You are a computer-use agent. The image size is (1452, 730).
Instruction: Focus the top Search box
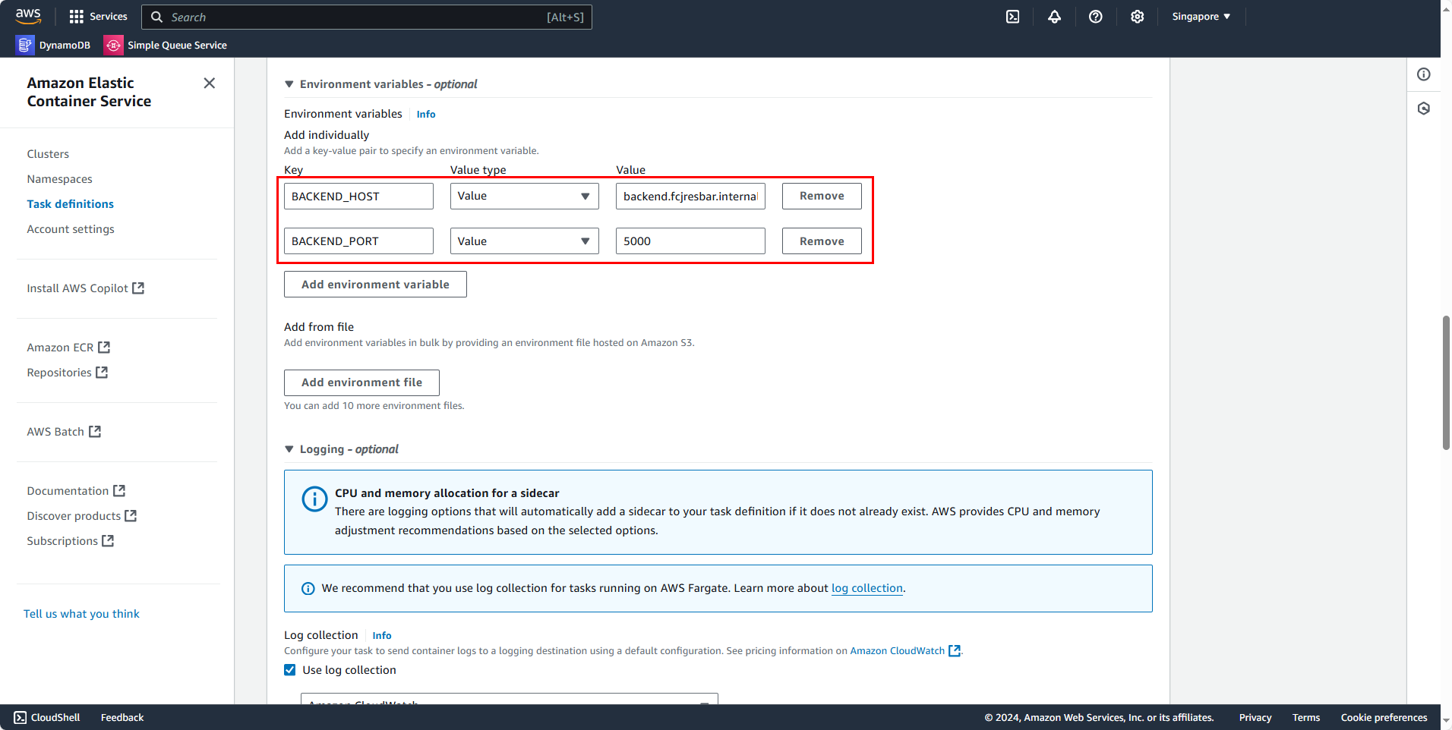pos(367,17)
